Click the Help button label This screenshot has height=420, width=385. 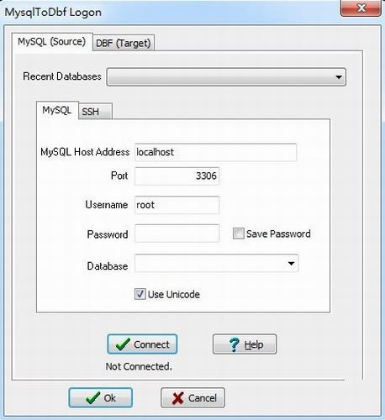pos(254,344)
